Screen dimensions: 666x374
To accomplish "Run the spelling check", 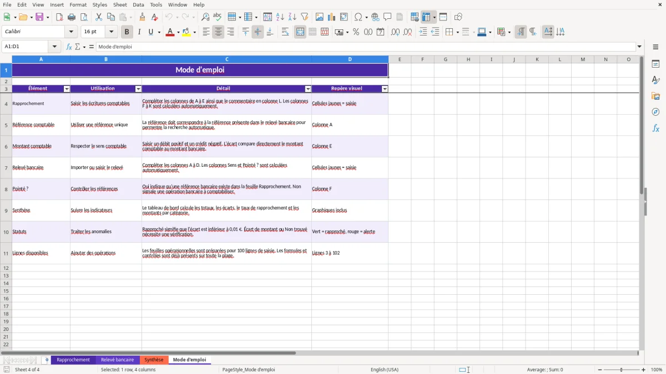I will pyautogui.click(x=218, y=17).
